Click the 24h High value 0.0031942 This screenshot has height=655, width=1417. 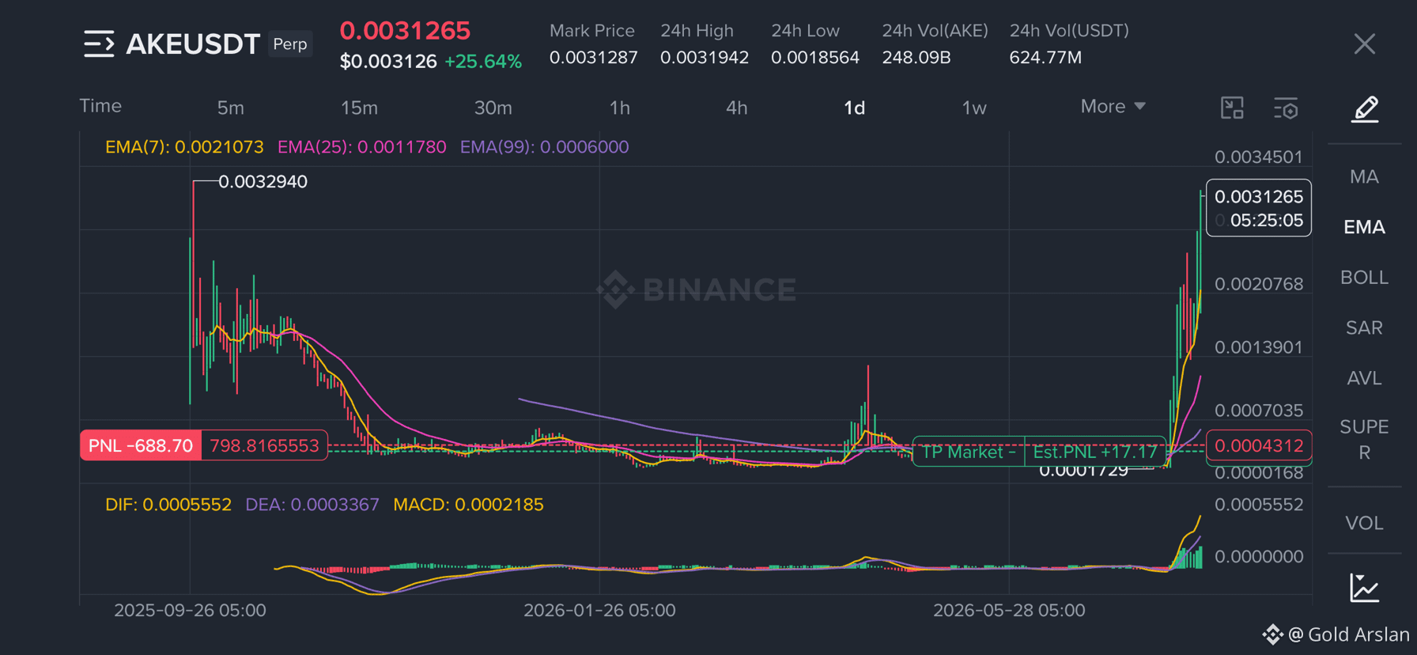(705, 58)
